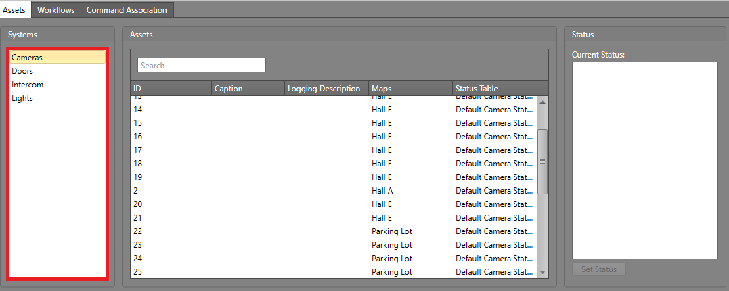Select asset row 22 in Parking Lot

point(271,231)
